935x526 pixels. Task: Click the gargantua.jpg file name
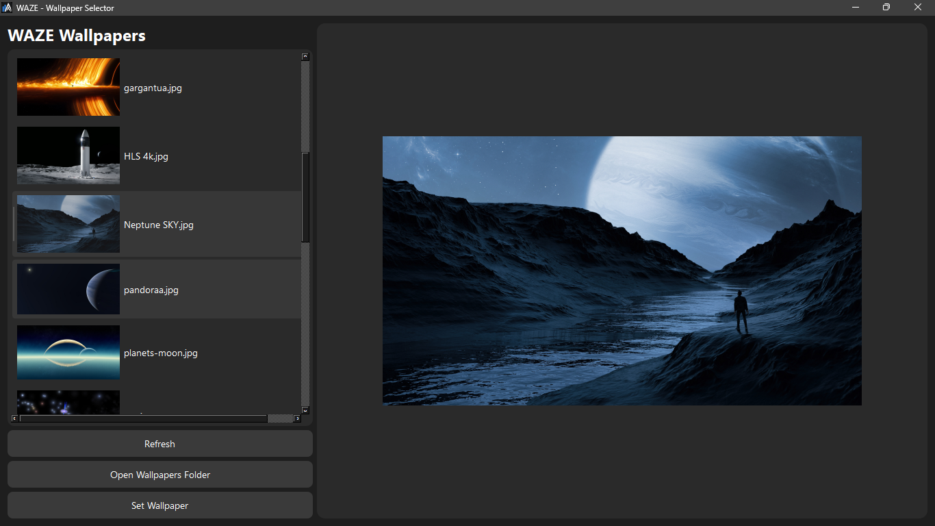tap(153, 88)
